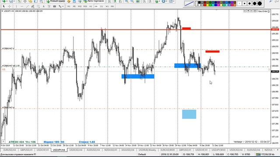Screen dimensions: 280x157
Task: Open the search magnifier icon
Action: (271, 1)
